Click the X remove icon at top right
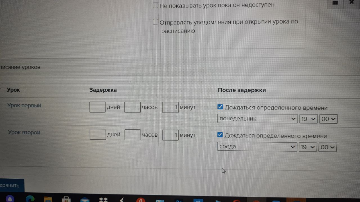360x202 pixels. (352, 2)
